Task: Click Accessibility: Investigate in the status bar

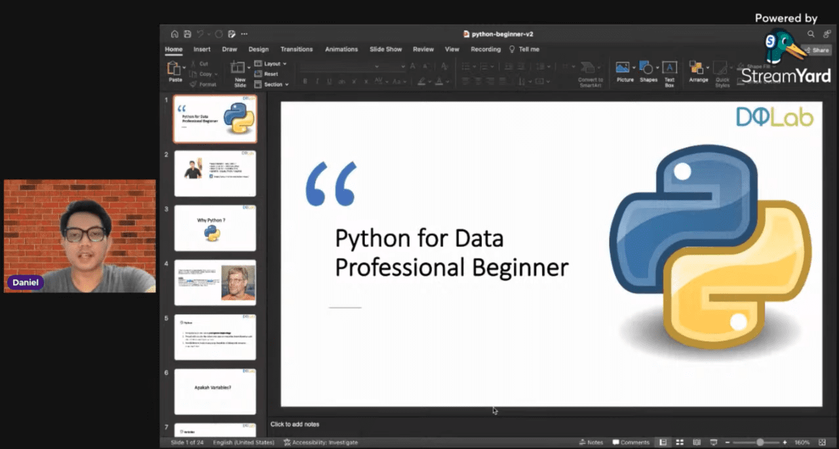Action: point(321,442)
